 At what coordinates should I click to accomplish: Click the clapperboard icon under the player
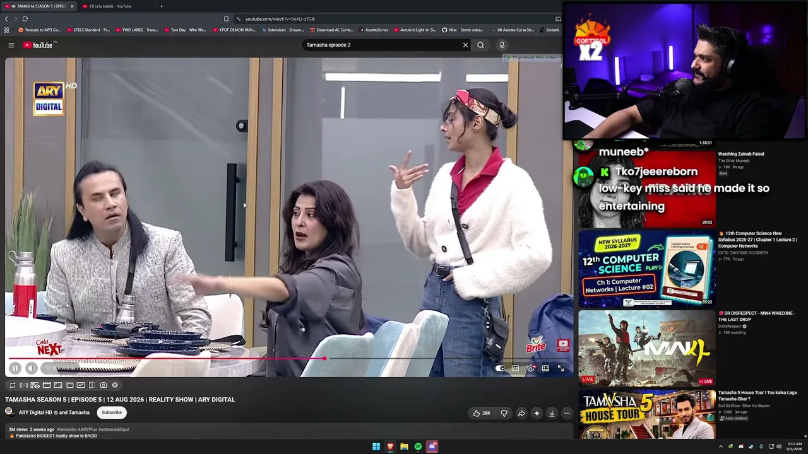pyautogui.click(x=46, y=385)
